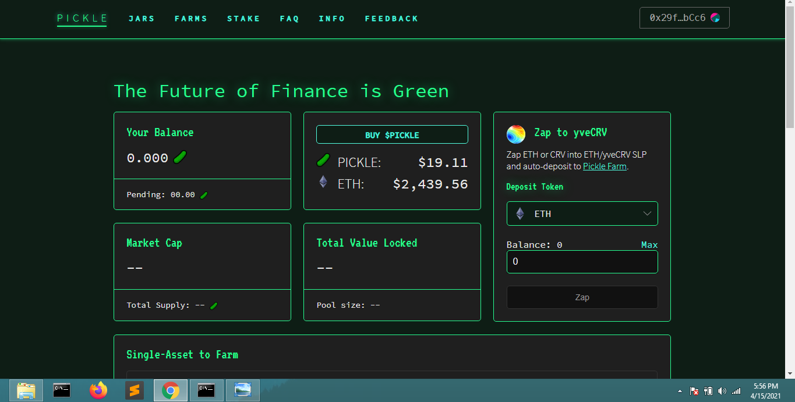
Task: Click the pickle icon beside Total Supply
Action: click(213, 304)
